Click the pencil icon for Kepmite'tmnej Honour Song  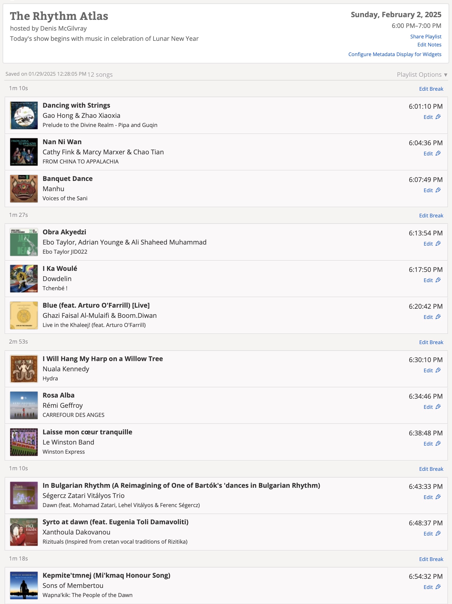point(438,587)
